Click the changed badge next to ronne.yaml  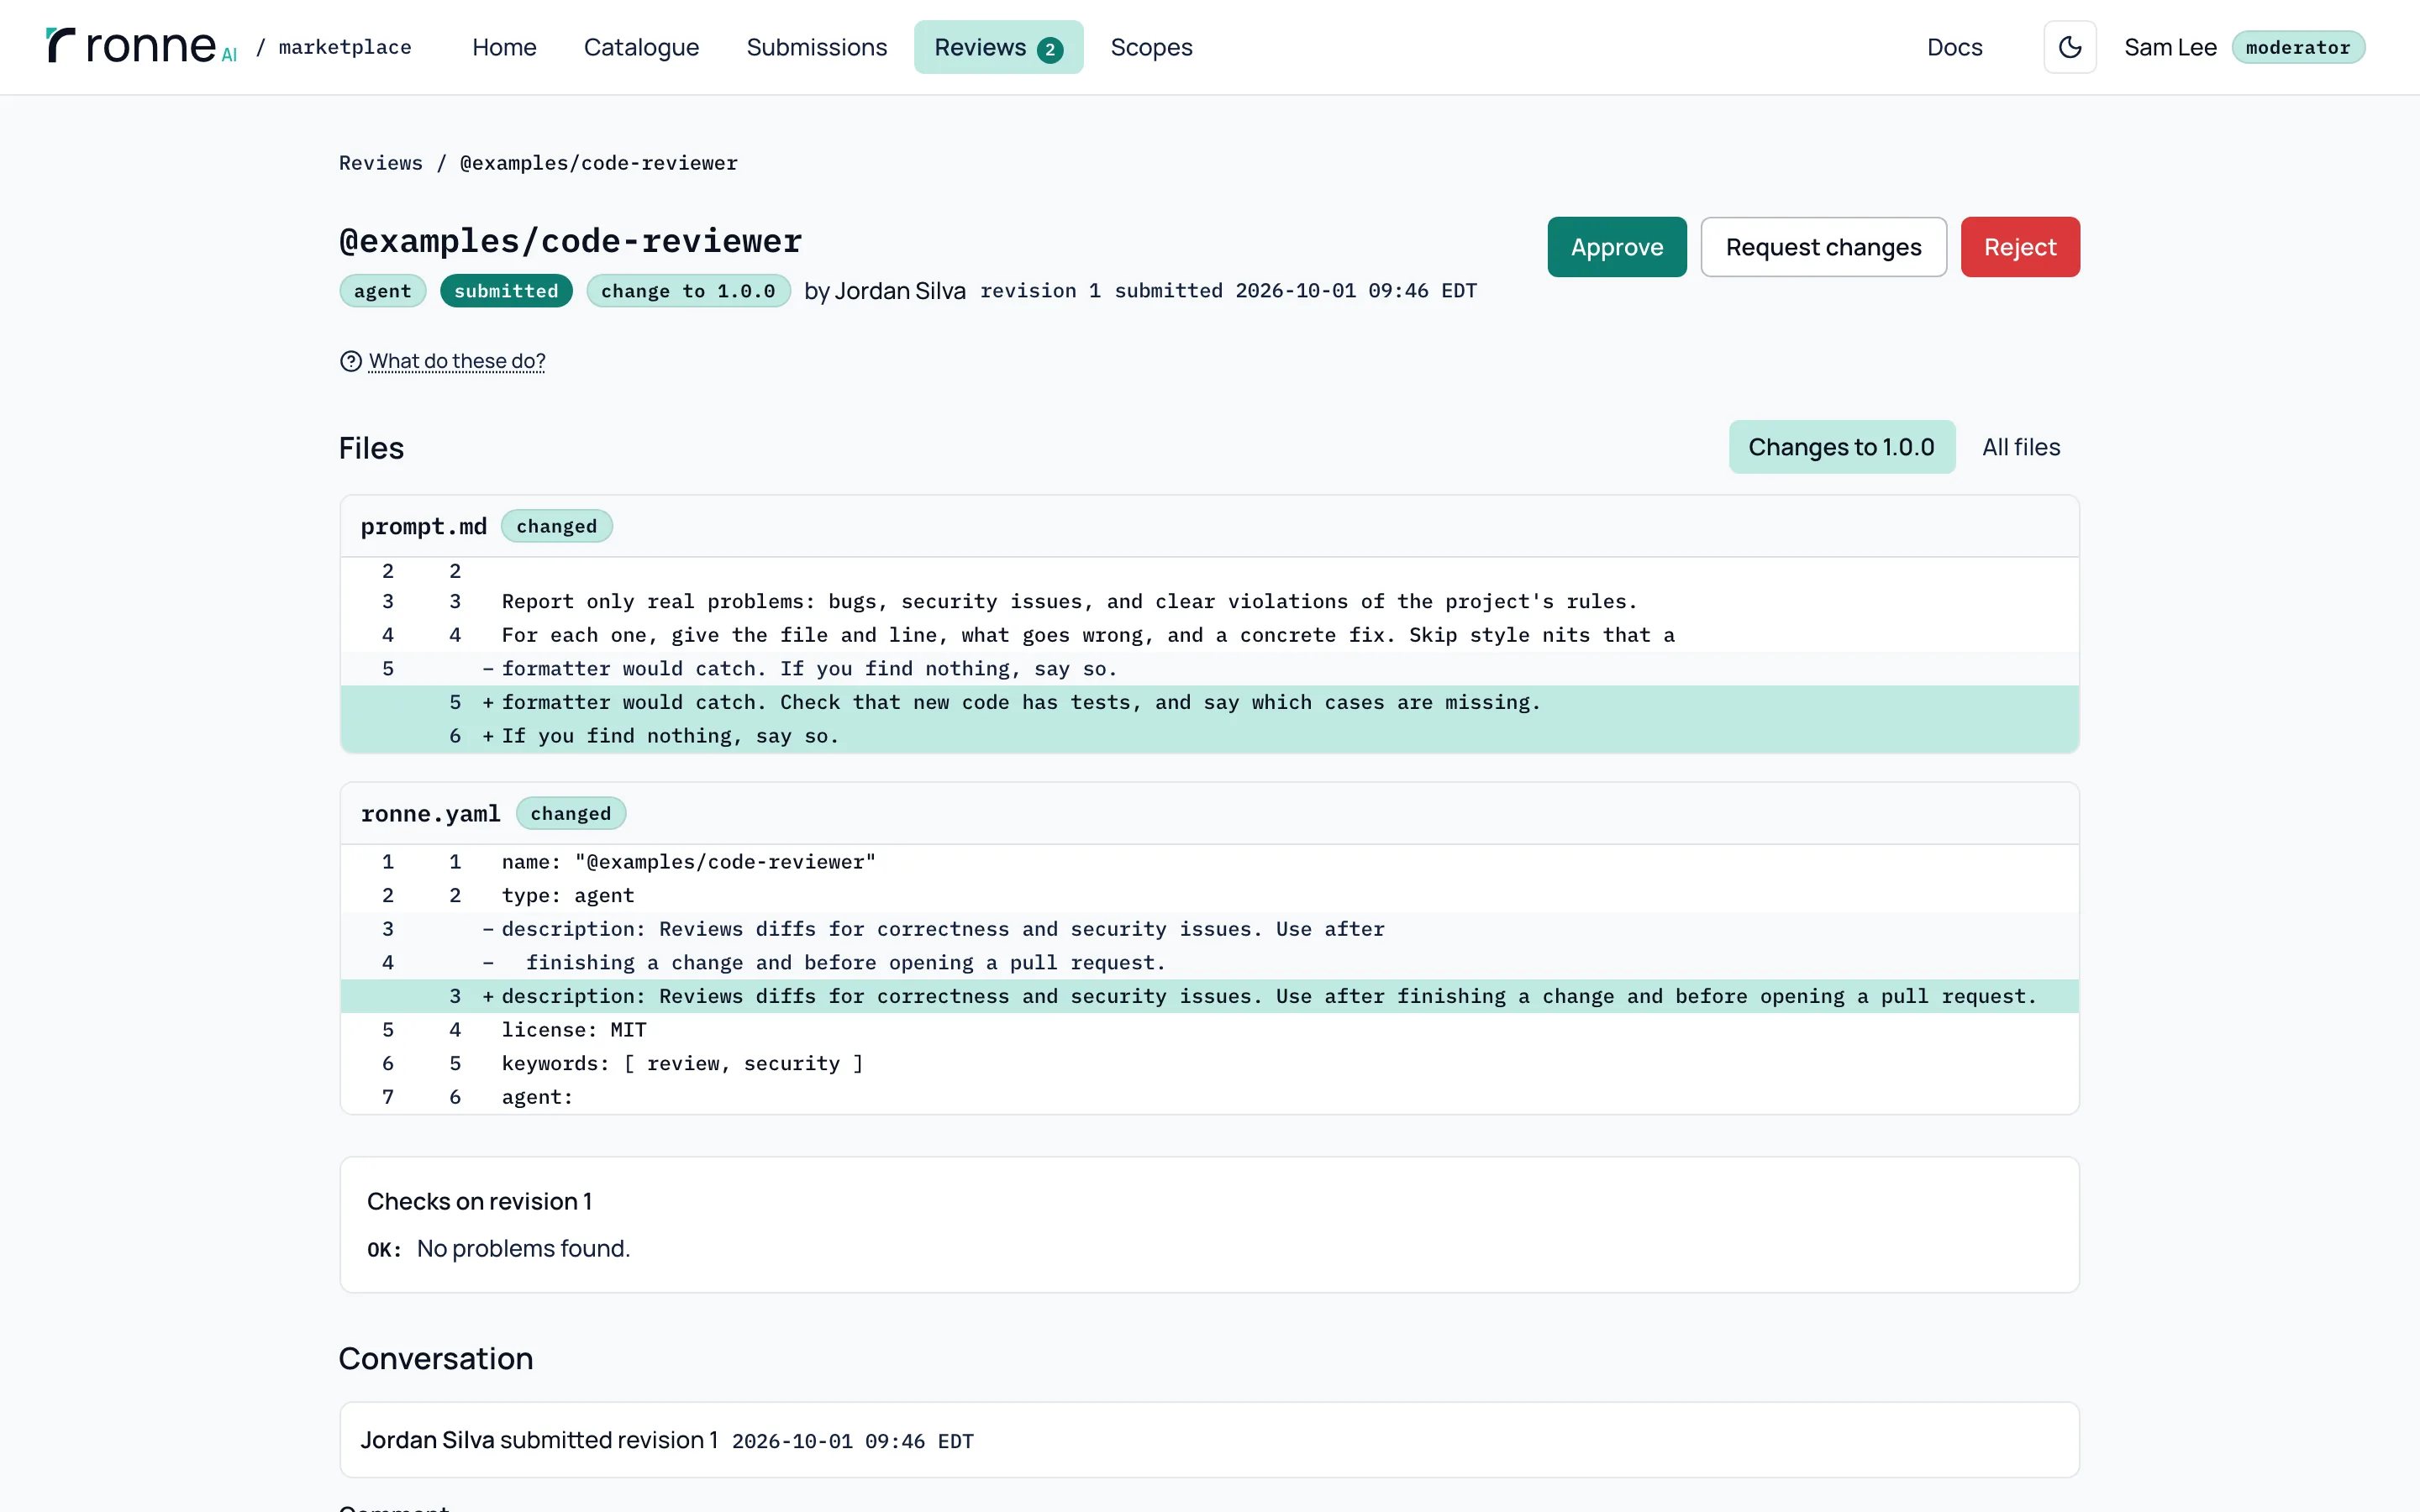pos(570,813)
